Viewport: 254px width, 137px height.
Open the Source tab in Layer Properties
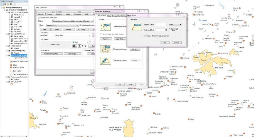click(x=50, y=14)
